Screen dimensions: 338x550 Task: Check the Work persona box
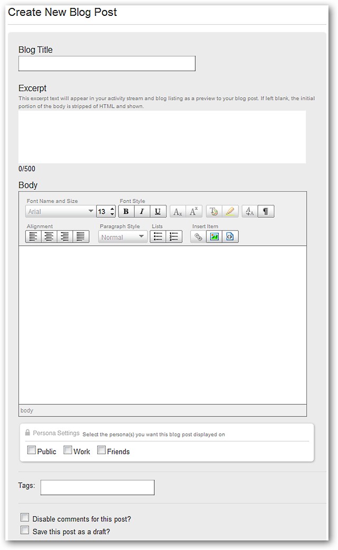click(x=68, y=450)
